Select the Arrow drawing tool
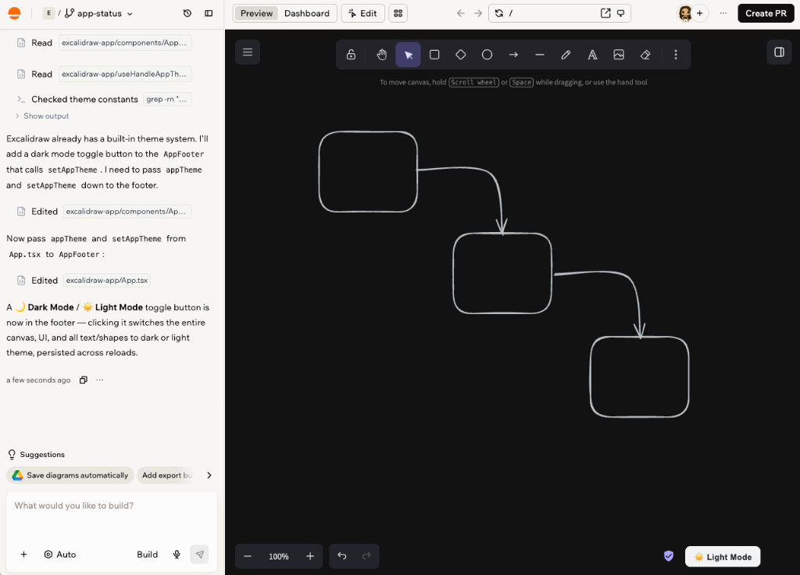The image size is (800, 575). (513, 55)
